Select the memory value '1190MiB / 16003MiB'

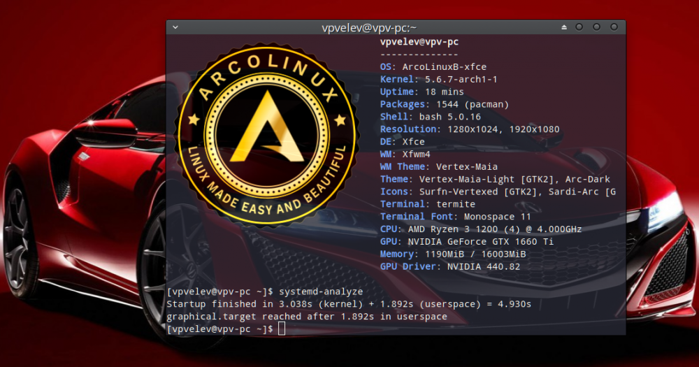click(x=475, y=254)
